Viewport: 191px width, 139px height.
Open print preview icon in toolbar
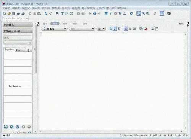[23, 13]
